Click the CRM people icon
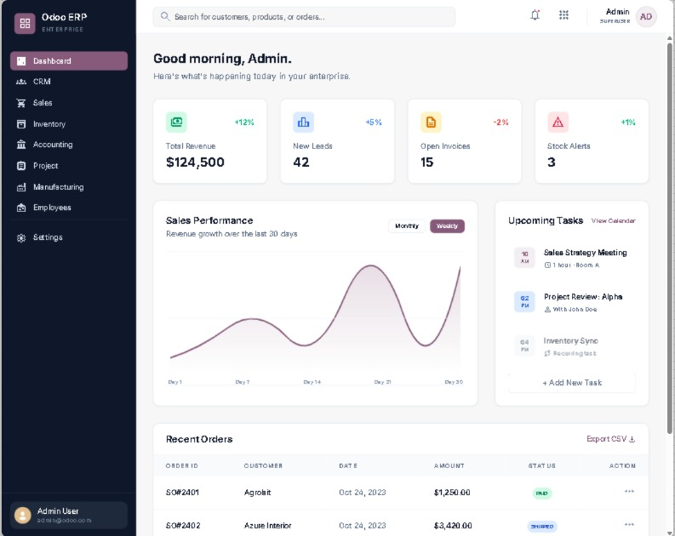The width and height of the screenshot is (675, 536). click(21, 82)
